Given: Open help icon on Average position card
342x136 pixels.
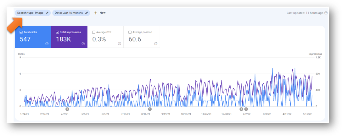Looking at the screenshot, I should [x=155, y=44].
